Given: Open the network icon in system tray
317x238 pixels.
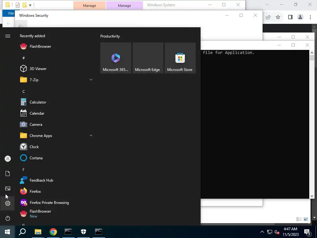Looking at the screenshot, I should click(270, 232).
